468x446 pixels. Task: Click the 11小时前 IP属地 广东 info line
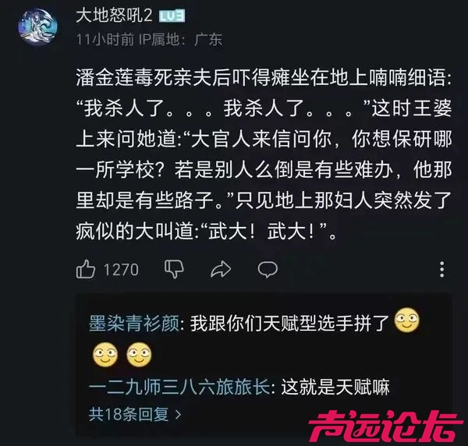[149, 40]
